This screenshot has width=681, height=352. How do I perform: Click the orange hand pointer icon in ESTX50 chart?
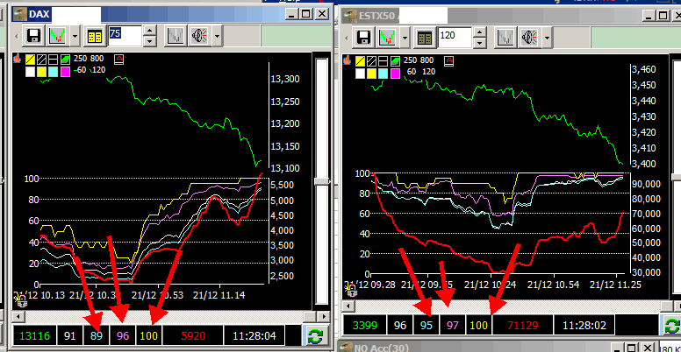pyautogui.click(x=347, y=60)
